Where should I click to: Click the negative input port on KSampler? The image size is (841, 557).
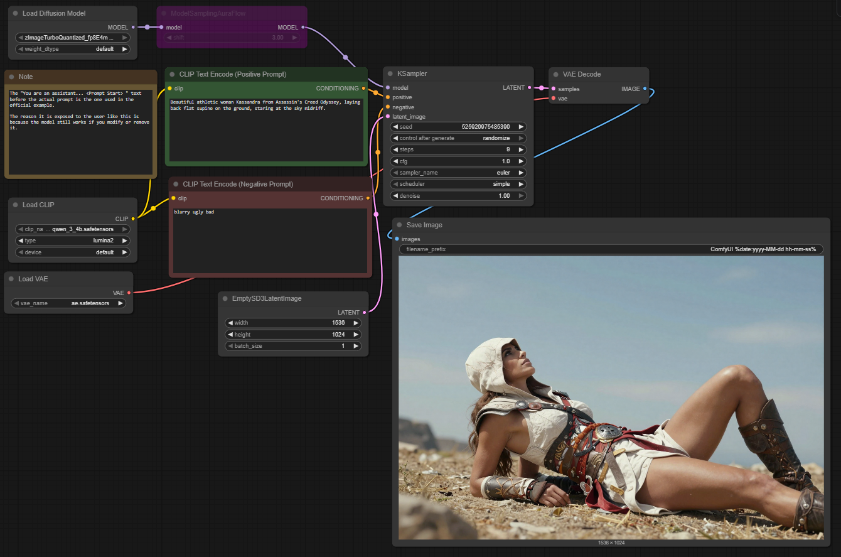click(388, 107)
